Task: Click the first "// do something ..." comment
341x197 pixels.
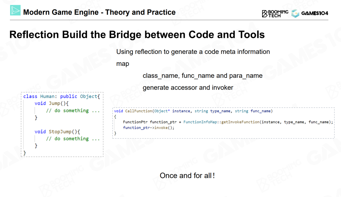Action: [73, 111]
